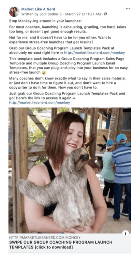132x257 pixels.
Task: Click the 'Stop Monkey-ing around' opening line
Action: coord(45,21)
